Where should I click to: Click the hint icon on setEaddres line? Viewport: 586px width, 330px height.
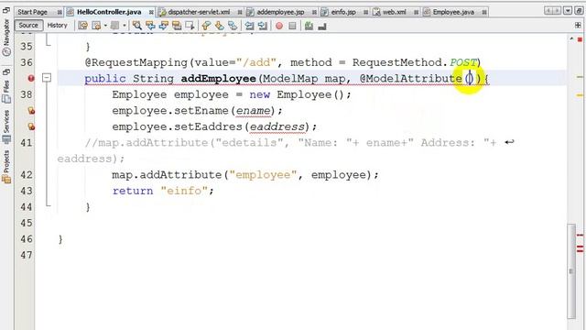pyautogui.click(x=31, y=126)
